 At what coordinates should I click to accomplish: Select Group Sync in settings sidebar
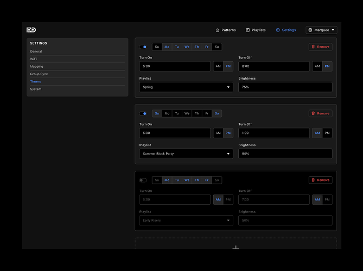78,74
